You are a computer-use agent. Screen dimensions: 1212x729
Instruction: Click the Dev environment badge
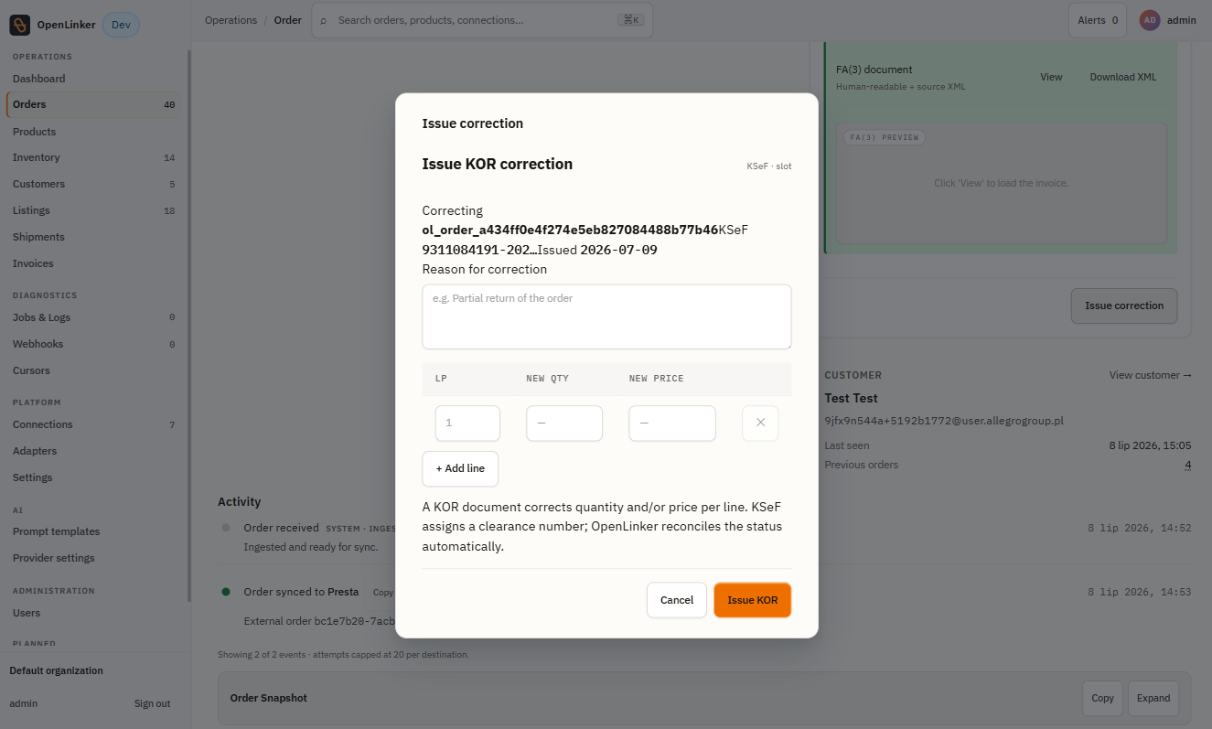[x=121, y=25]
